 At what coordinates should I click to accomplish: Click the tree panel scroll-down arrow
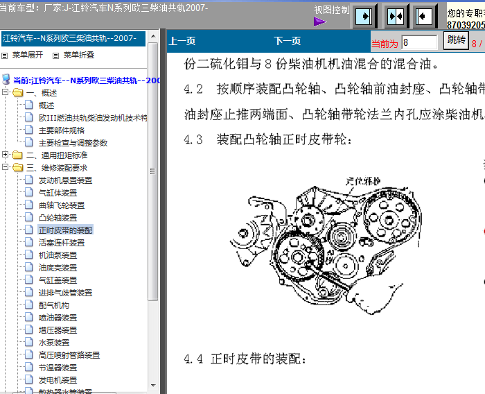(153, 386)
